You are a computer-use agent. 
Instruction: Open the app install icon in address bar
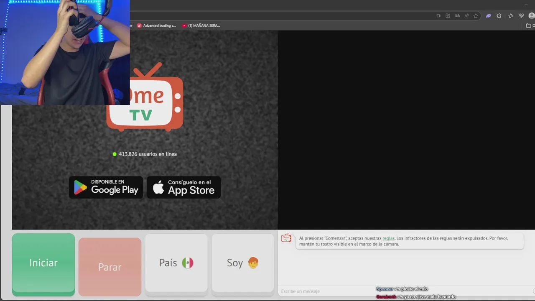[x=448, y=16]
